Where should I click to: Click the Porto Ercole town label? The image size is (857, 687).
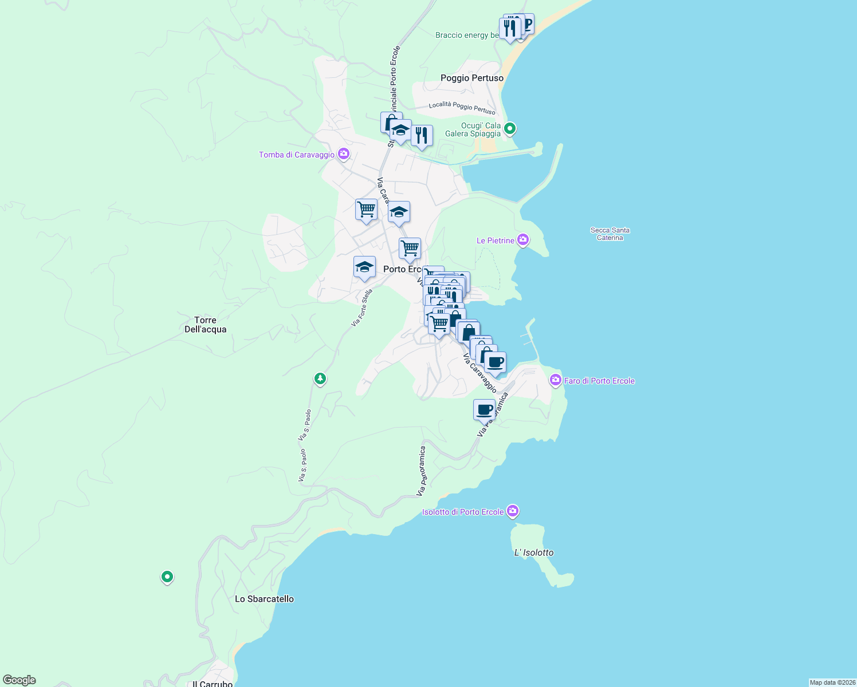click(x=402, y=269)
